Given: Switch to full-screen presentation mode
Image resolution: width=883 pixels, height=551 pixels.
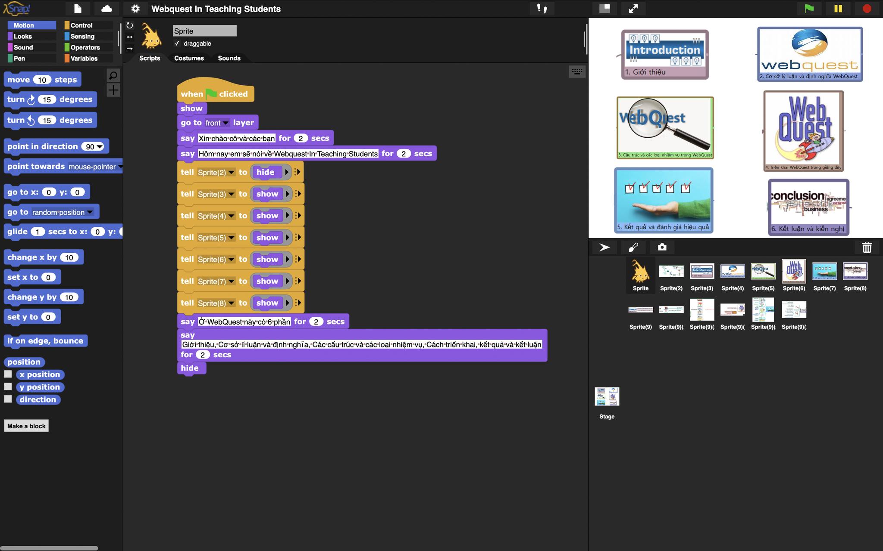Looking at the screenshot, I should point(633,9).
